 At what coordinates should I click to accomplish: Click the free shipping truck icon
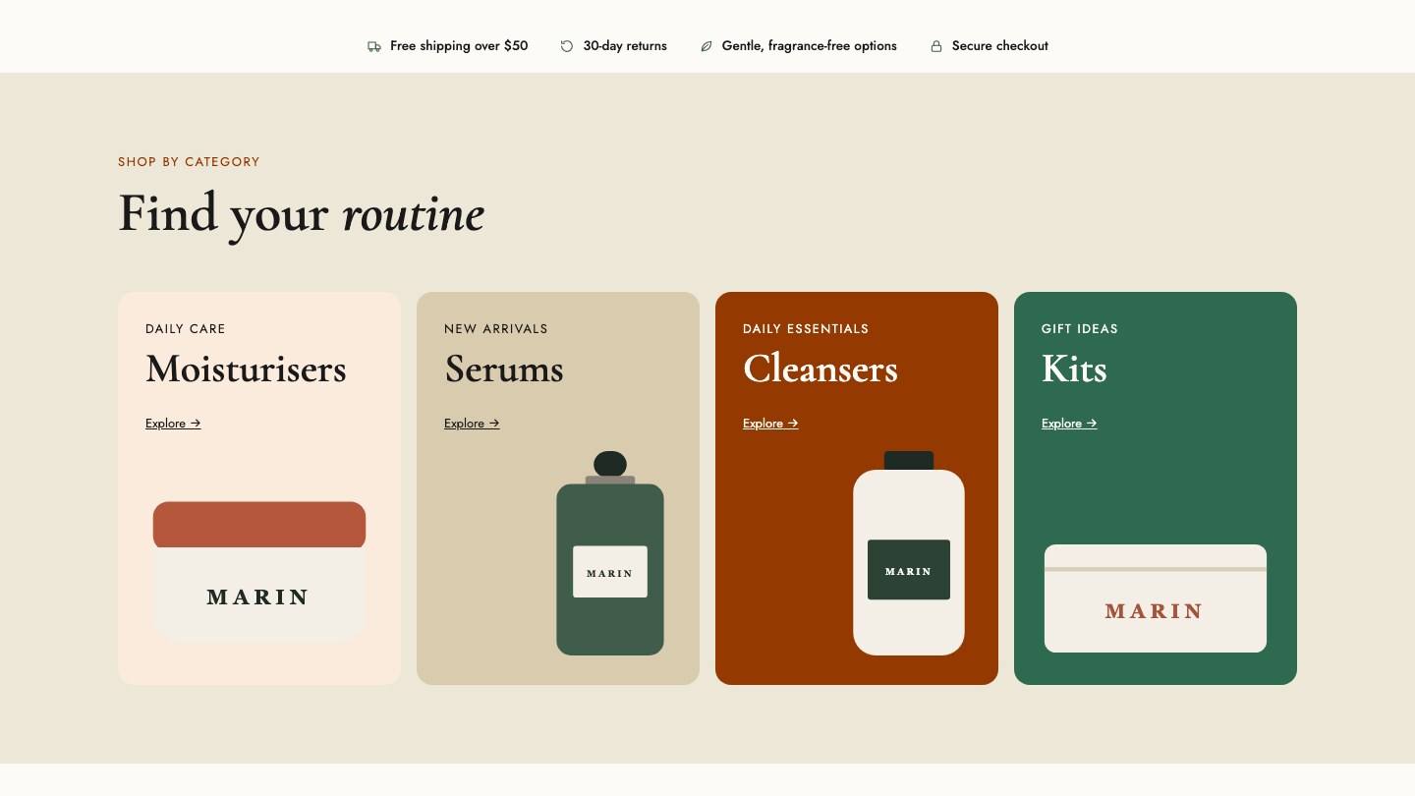tap(373, 46)
